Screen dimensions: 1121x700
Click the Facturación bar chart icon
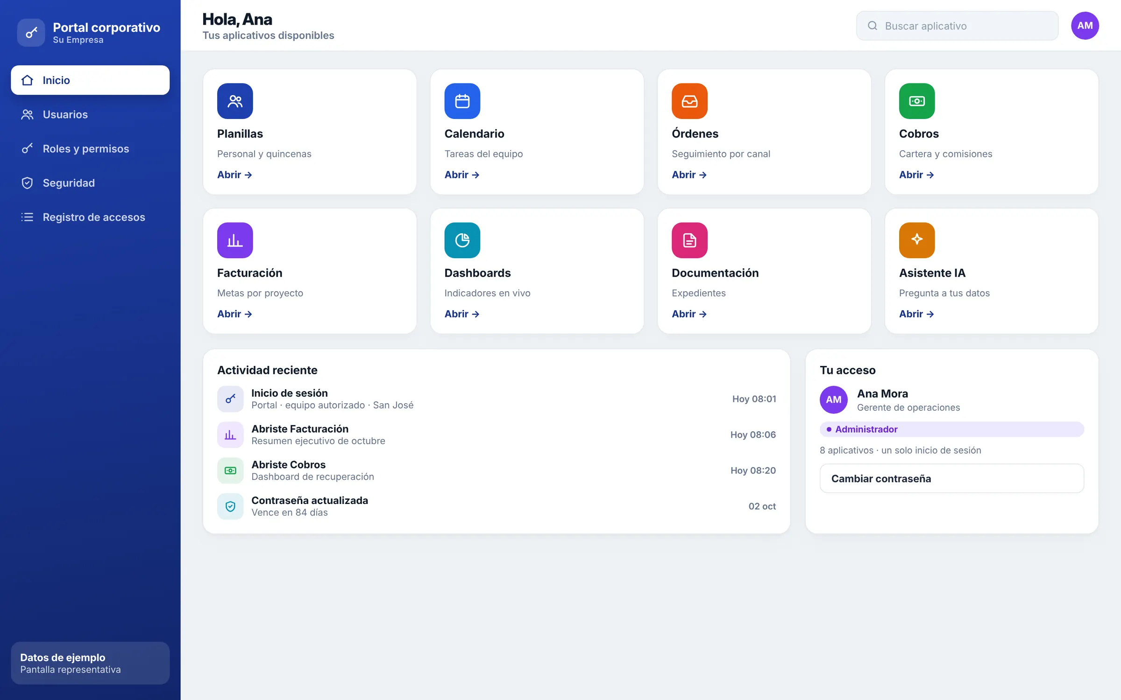click(x=235, y=240)
